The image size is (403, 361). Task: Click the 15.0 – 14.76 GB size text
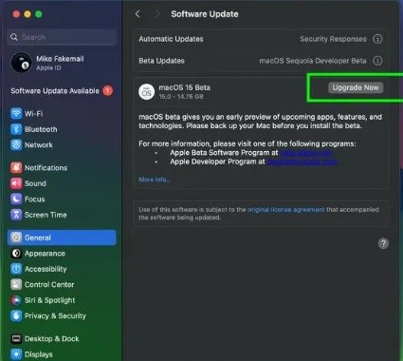tap(181, 96)
